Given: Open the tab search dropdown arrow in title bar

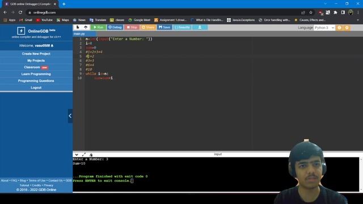Looking at the screenshot, I should [x=325, y=4].
